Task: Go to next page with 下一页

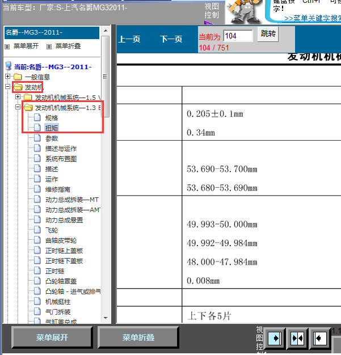Action: pyautogui.click(x=171, y=39)
